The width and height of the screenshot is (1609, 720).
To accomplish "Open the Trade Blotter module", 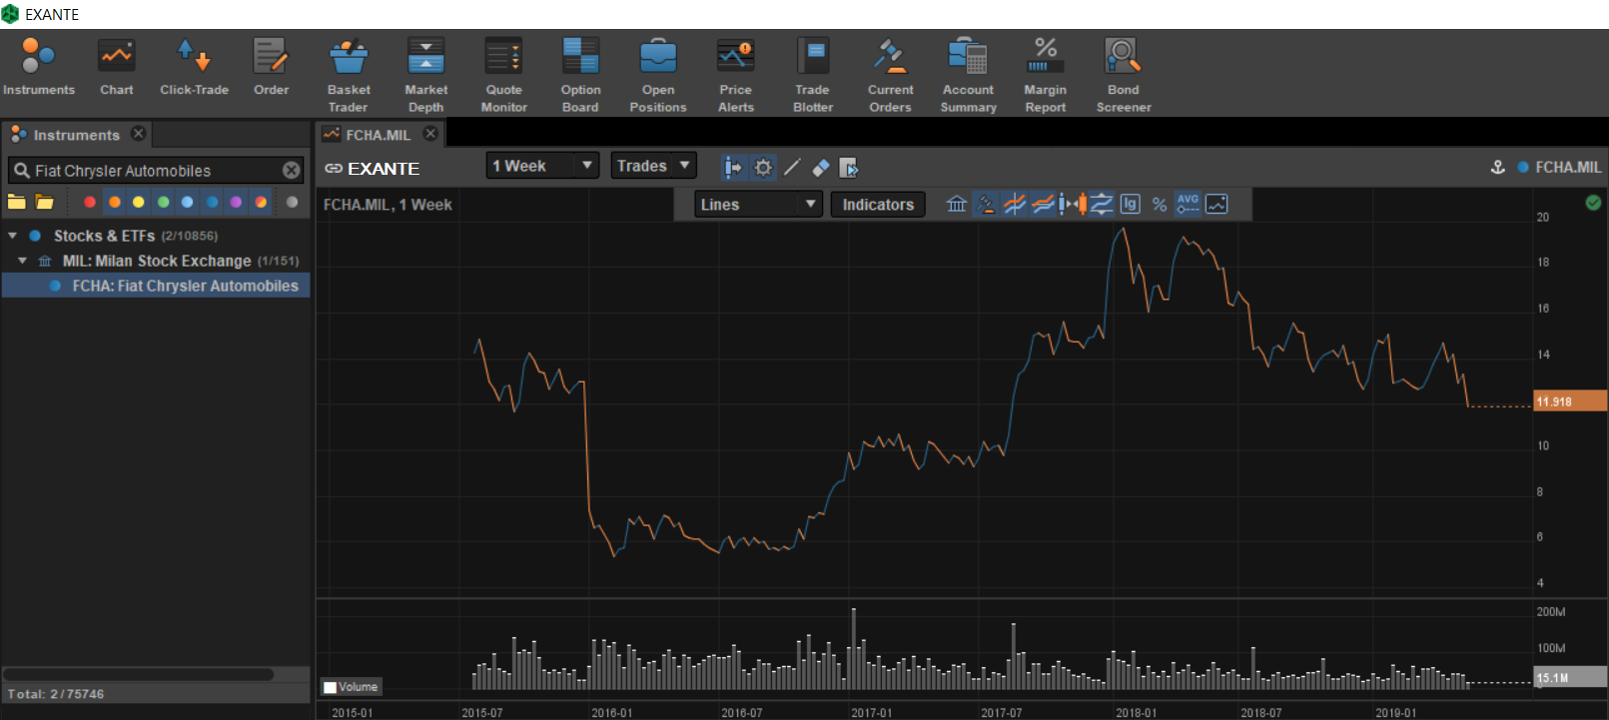I will coord(813,75).
